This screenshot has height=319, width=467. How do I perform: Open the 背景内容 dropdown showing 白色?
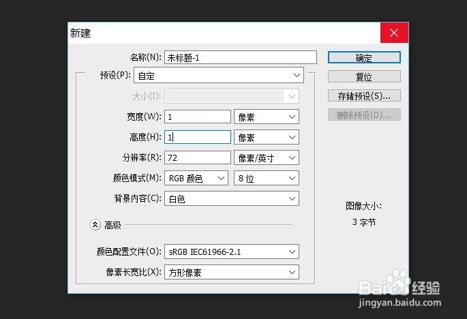coord(231,198)
